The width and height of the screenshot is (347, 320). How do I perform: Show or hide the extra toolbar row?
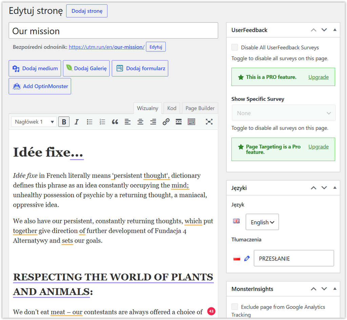(191, 122)
